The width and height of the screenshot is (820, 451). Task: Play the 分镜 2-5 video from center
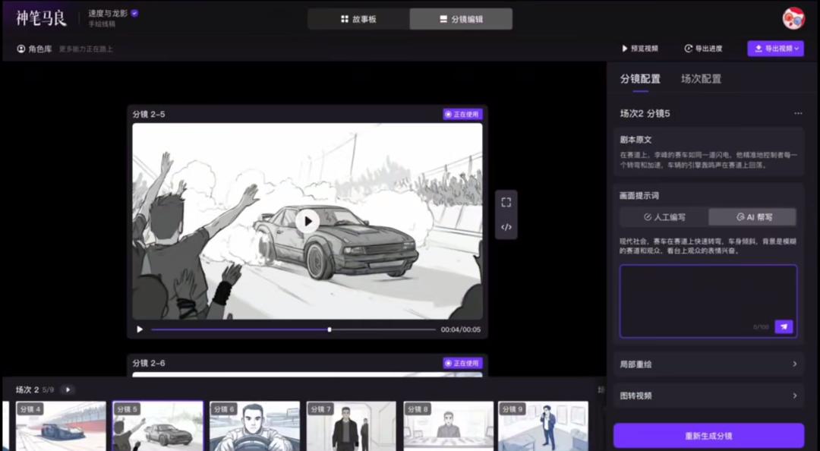pyautogui.click(x=307, y=221)
